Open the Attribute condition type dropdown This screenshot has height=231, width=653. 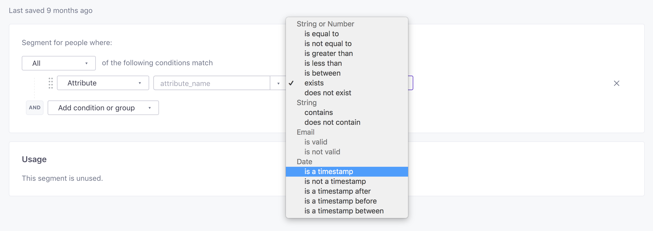103,83
